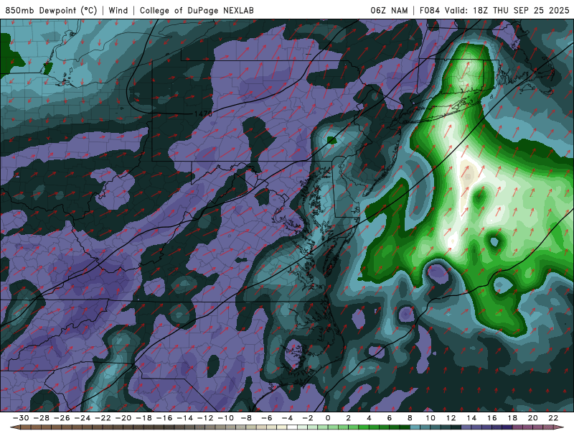Screen dimensions: 574x431
Task: Click the '-18' colorbar scale label
Action: (144, 418)
